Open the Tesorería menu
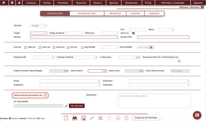The image size is (206, 121). (x=81, y=3)
